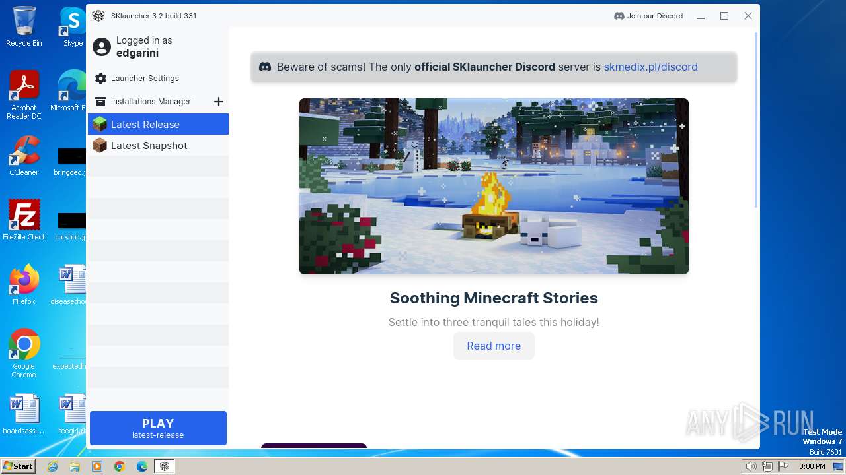This screenshot has width=846, height=475.
Task: Select Latest Release installation
Action: click(x=158, y=124)
